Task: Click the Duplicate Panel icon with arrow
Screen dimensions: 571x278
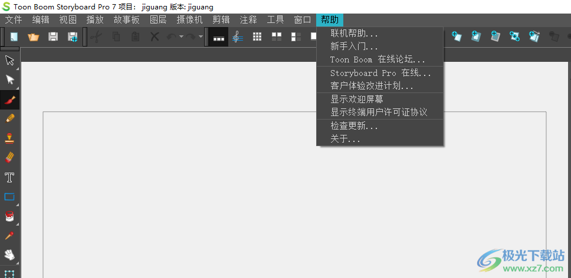Action: [x=534, y=37]
